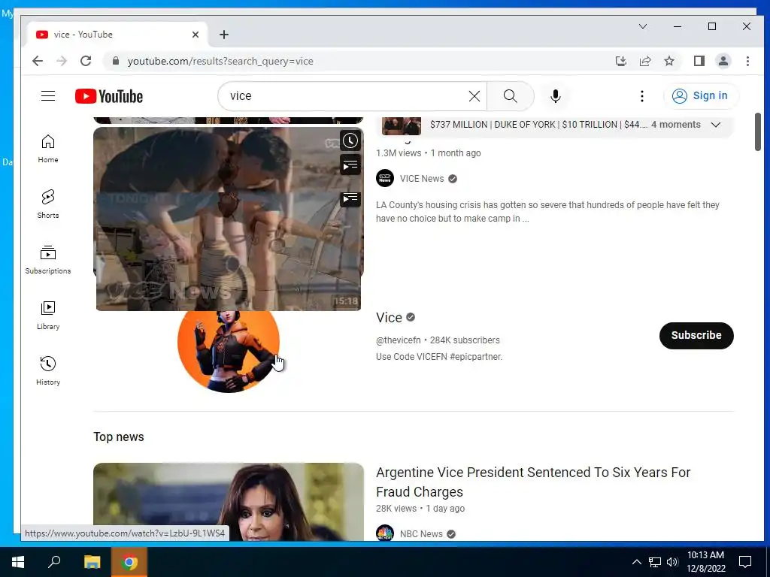Screen dimensions: 770x577
Task: Open Chrome tab search dropdown arrow
Action: tap(643, 26)
